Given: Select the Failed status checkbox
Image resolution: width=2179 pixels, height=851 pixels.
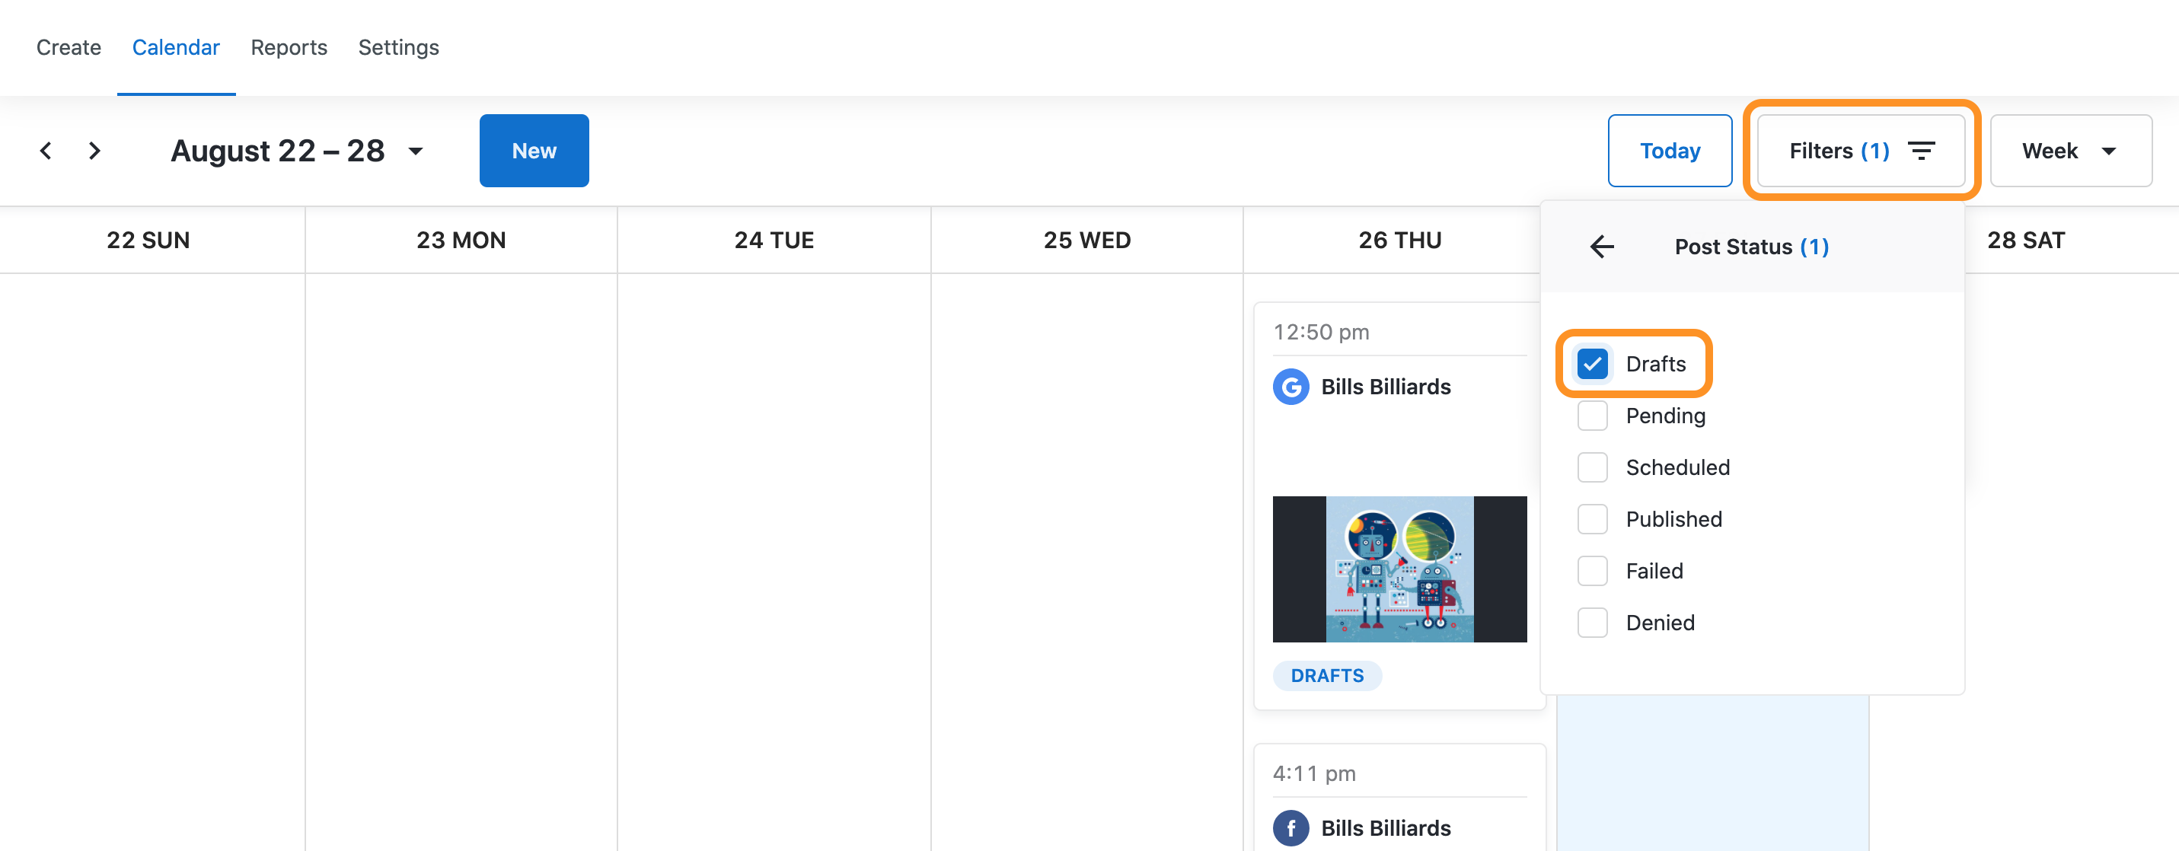Looking at the screenshot, I should (x=1593, y=571).
